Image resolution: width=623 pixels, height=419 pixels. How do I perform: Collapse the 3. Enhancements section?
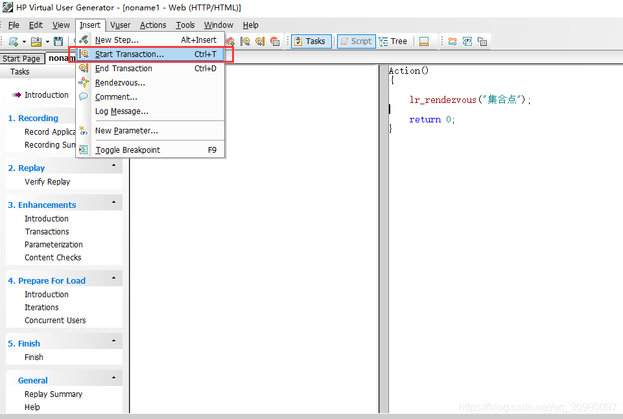[113, 202]
